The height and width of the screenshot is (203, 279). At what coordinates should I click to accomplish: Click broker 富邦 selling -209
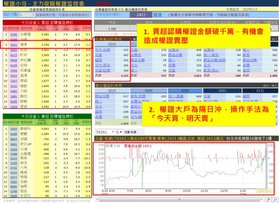click(x=98, y=112)
